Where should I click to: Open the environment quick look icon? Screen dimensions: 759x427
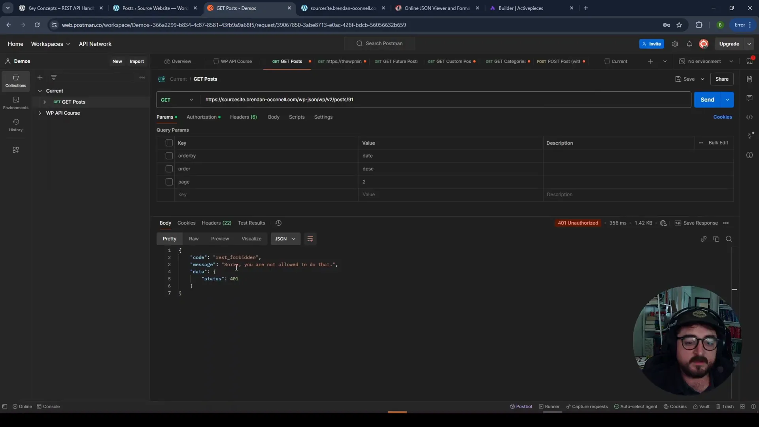coord(750,61)
